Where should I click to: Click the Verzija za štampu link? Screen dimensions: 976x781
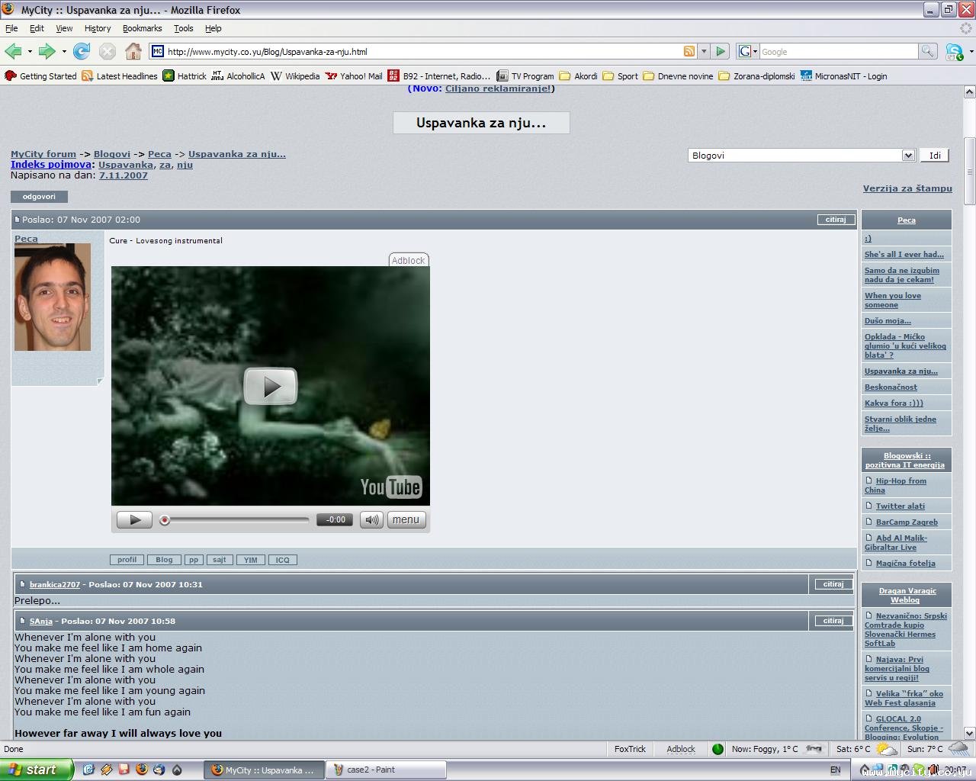coord(907,188)
